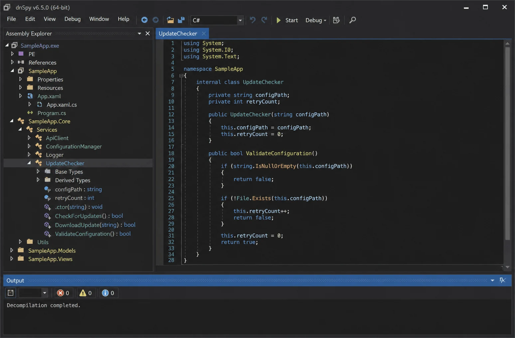The height and width of the screenshot is (338, 515).
Task: Open the Assembly Explorer panel options arrow
Action: (139, 33)
